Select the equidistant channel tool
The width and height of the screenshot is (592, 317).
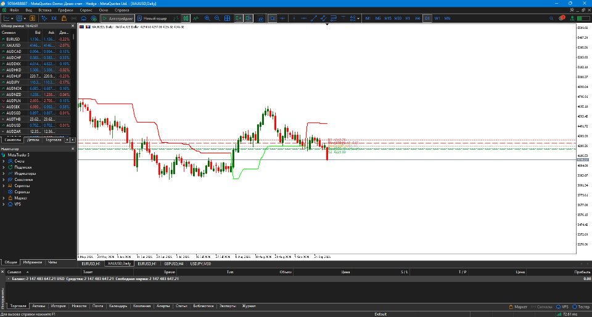(324, 18)
